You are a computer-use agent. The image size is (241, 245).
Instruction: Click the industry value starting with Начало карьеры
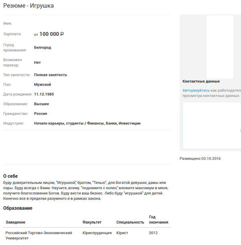87,123
